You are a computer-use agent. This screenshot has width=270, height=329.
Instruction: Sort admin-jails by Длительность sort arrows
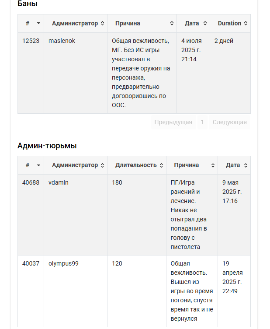pos(161,165)
